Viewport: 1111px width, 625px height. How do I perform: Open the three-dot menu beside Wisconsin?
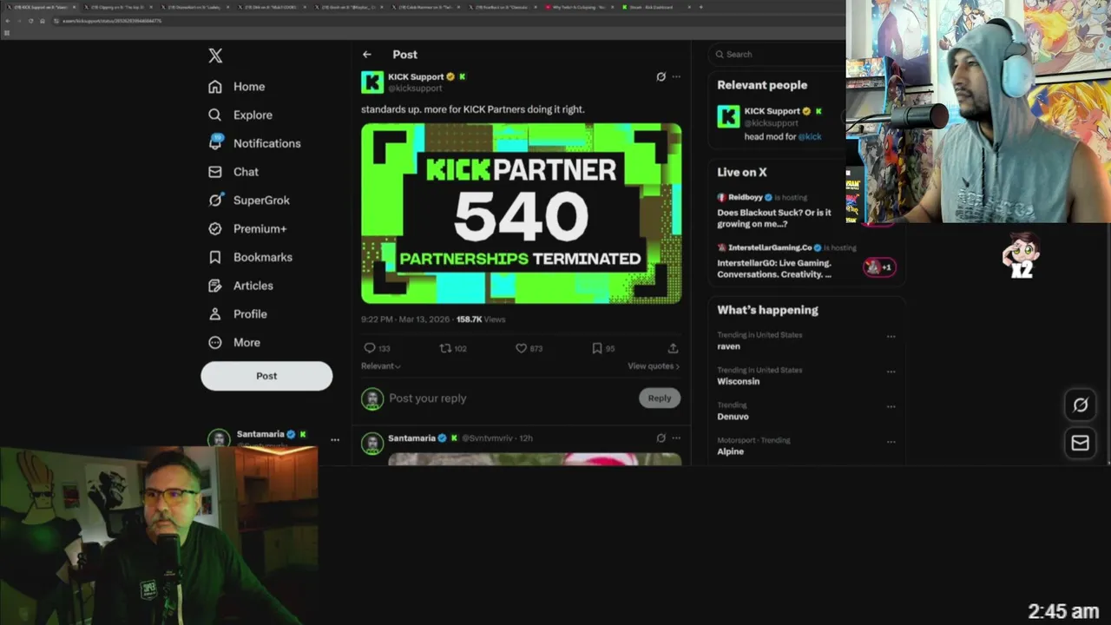pos(891,372)
